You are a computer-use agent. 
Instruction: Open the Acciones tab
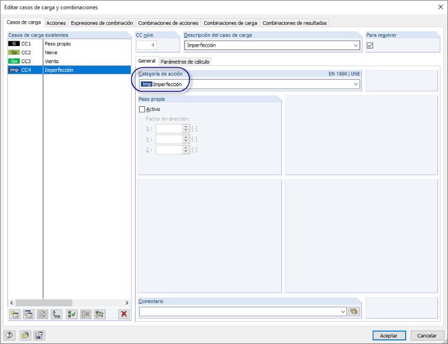point(56,23)
